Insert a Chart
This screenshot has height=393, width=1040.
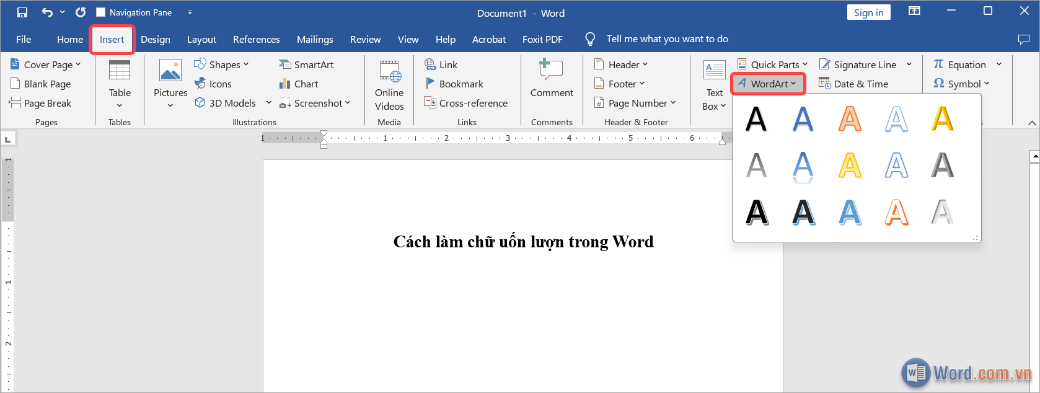click(x=299, y=84)
